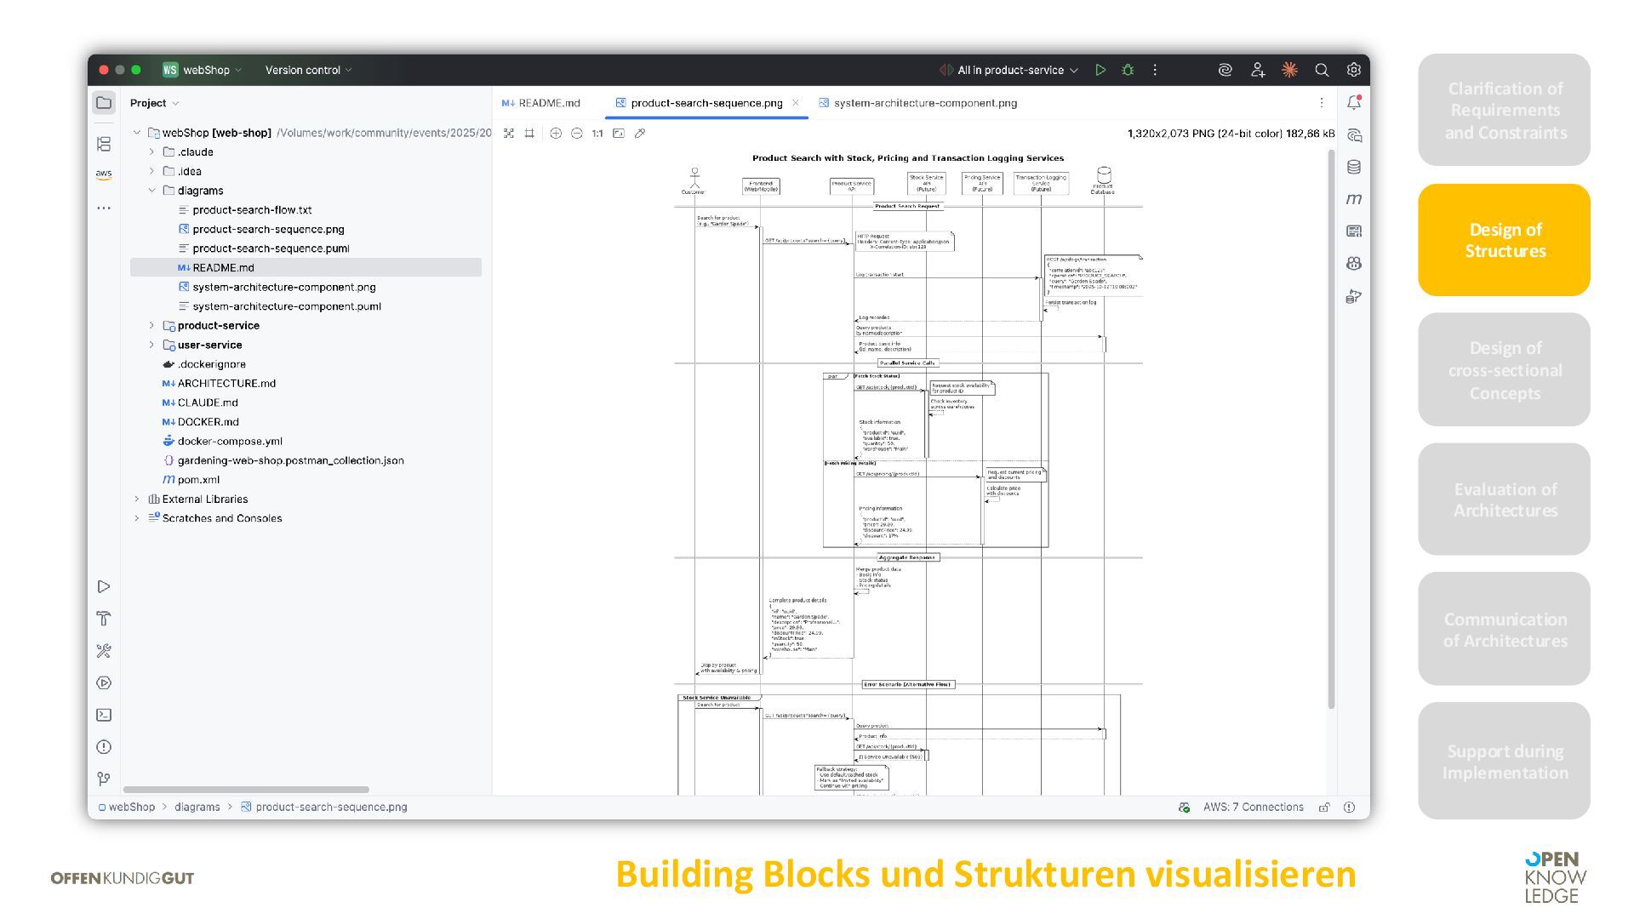The width and height of the screenshot is (1634, 919).
Task: Open the Terminal tool window
Action: pyautogui.click(x=104, y=715)
